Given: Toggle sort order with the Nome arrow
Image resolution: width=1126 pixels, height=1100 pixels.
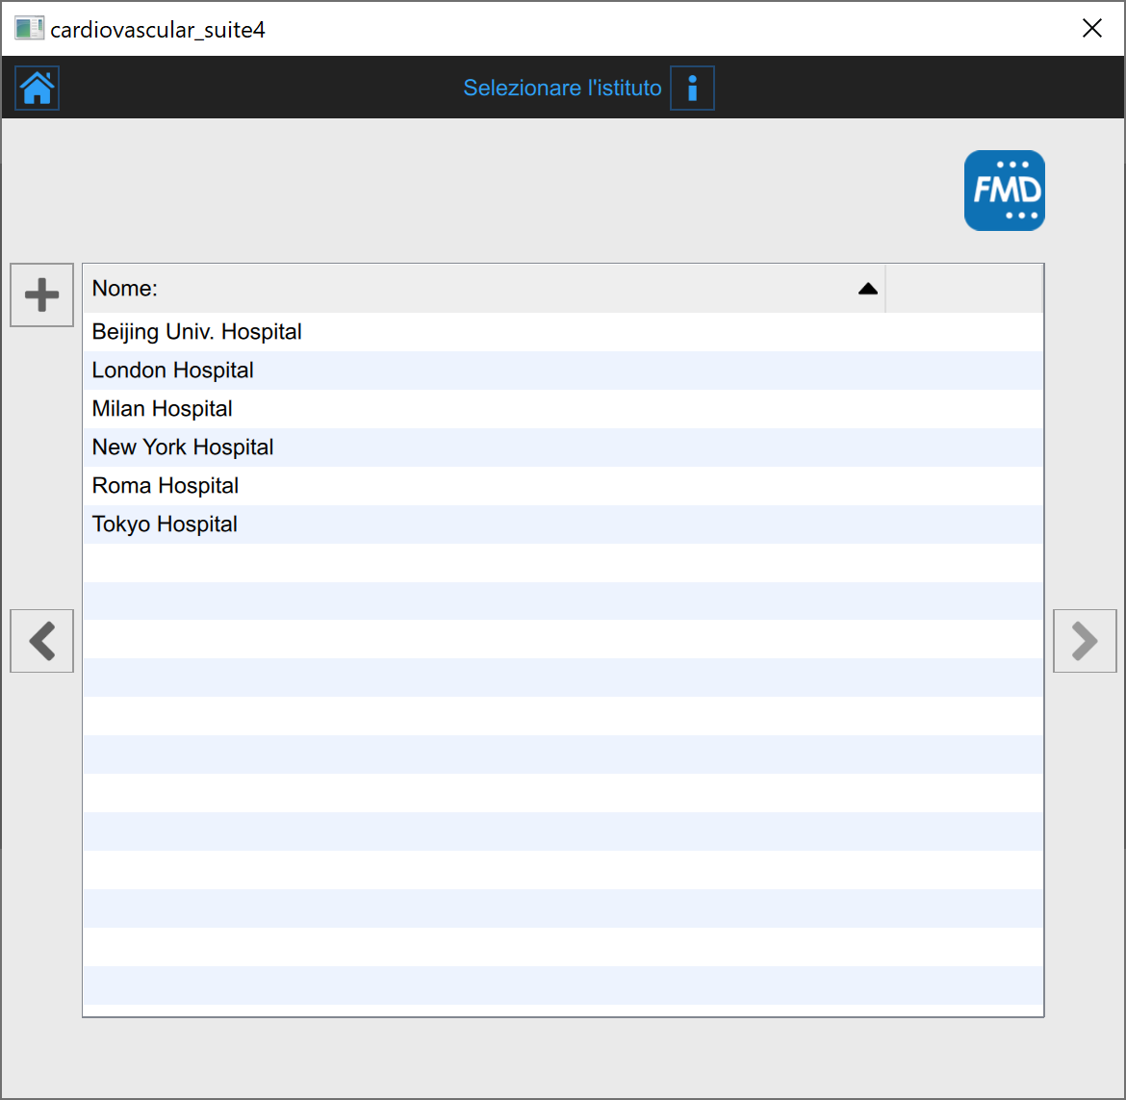Looking at the screenshot, I should pyautogui.click(x=867, y=289).
